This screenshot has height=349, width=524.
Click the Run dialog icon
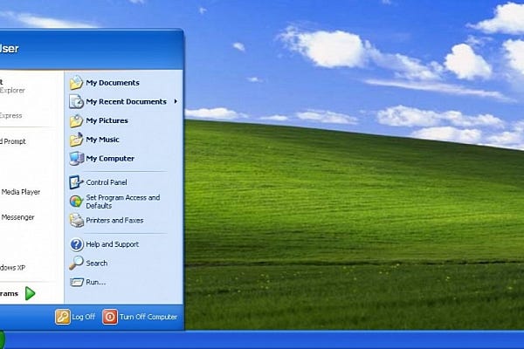click(x=76, y=282)
